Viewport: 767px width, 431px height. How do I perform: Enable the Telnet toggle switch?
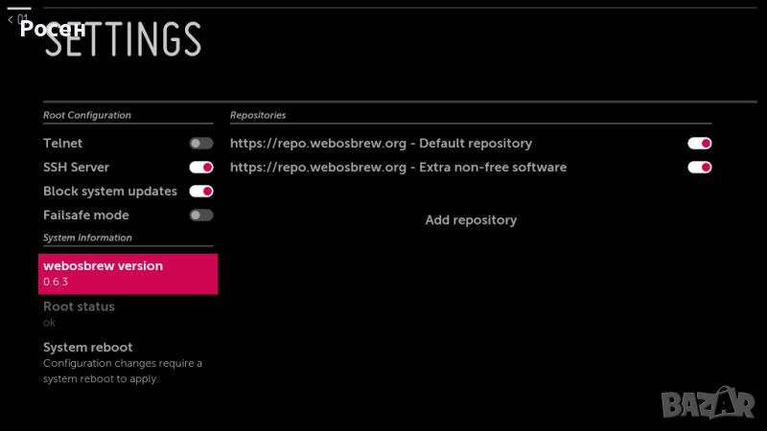200,144
